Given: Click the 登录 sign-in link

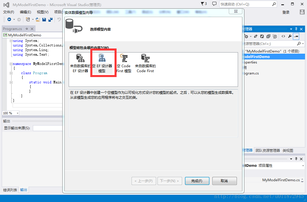Looking at the screenshot, I should point(286,12).
